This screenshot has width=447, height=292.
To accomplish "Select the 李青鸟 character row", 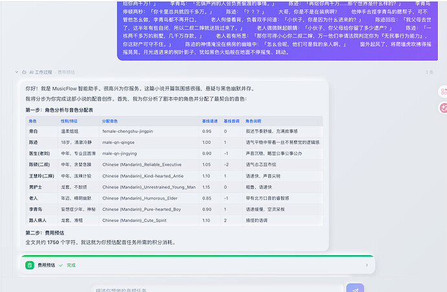I will pos(174,209).
